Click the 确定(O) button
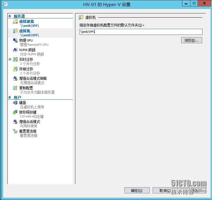This screenshot has height=200, width=212. [x=137, y=190]
